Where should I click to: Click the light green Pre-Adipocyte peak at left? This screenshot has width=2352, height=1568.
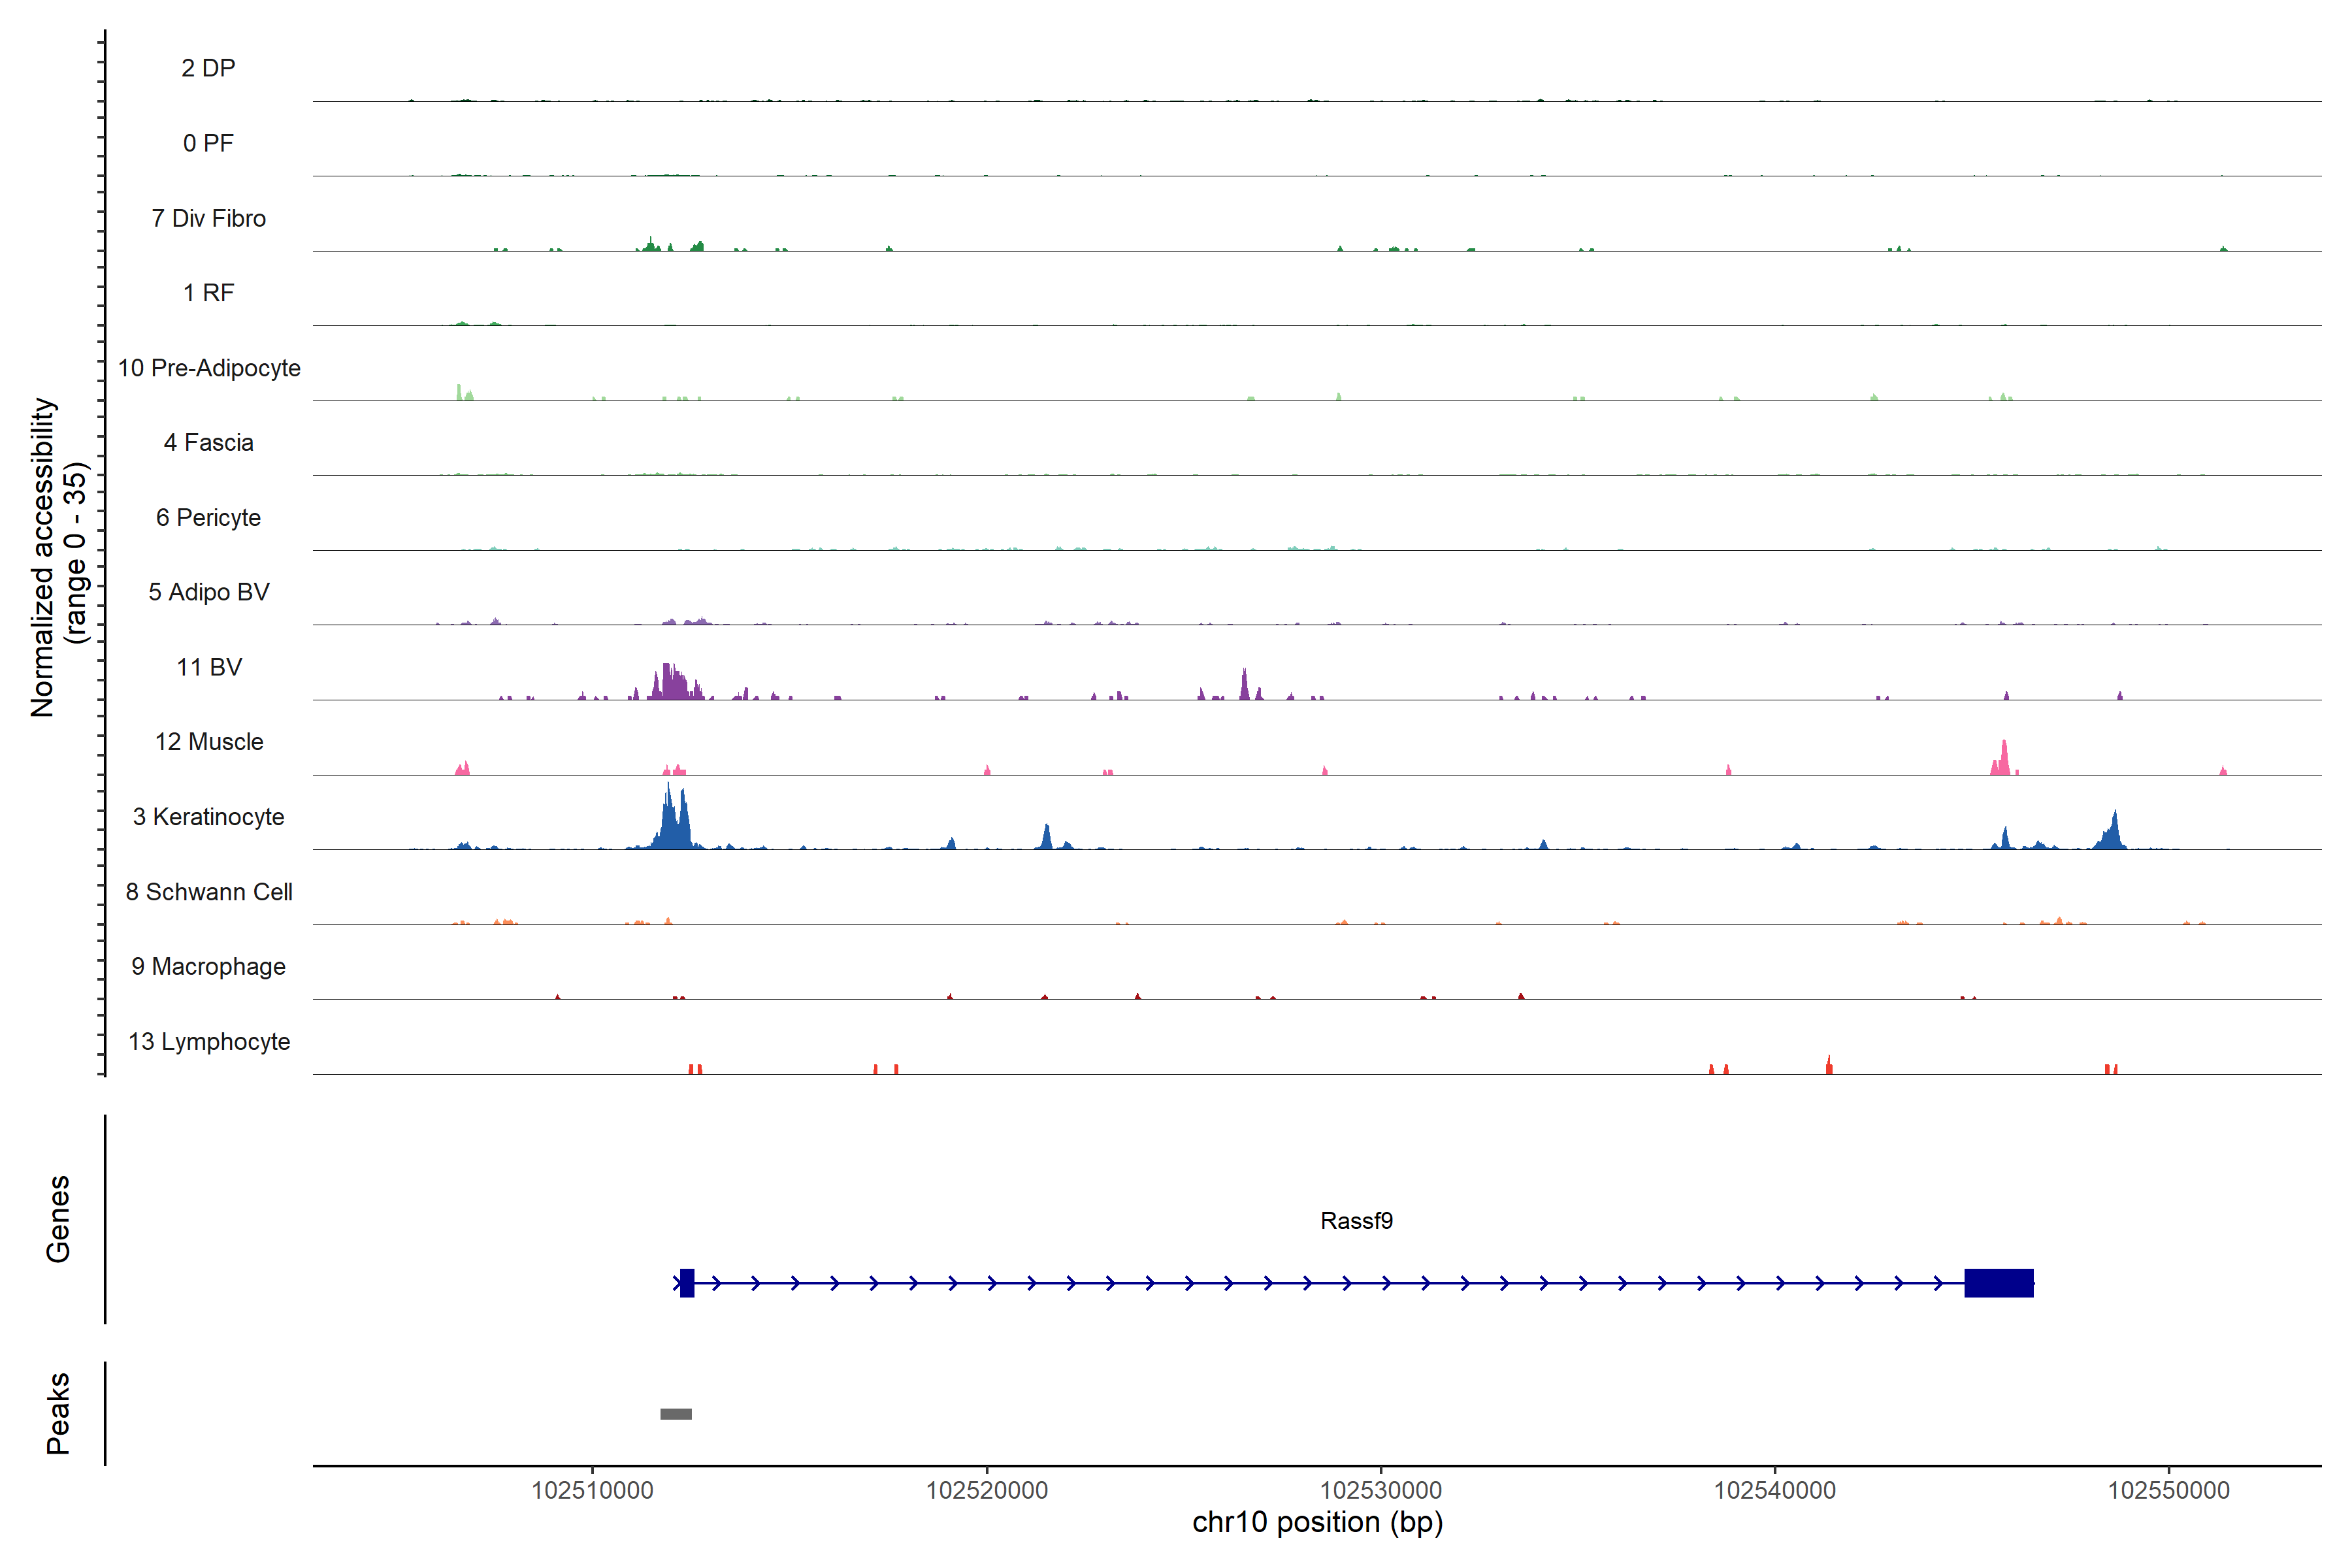[460, 393]
